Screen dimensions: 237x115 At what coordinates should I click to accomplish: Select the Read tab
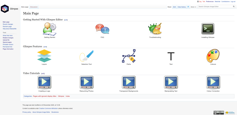[x=169, y=7]
